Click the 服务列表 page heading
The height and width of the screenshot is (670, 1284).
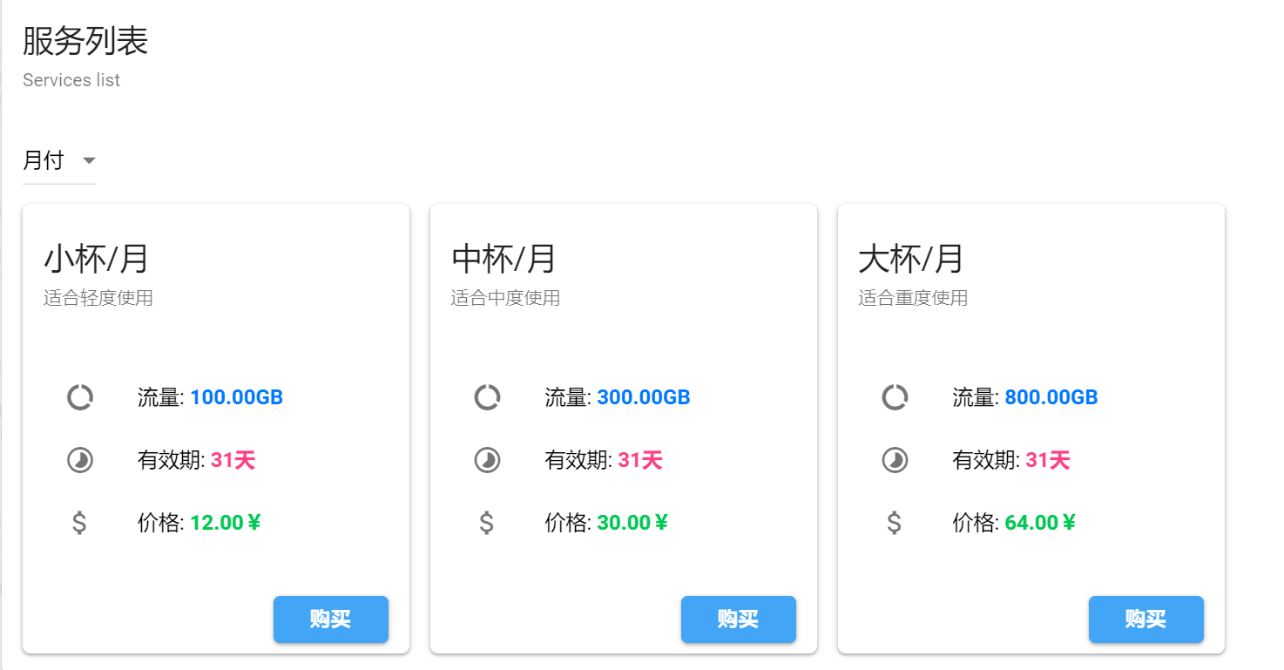coord(85,41)
